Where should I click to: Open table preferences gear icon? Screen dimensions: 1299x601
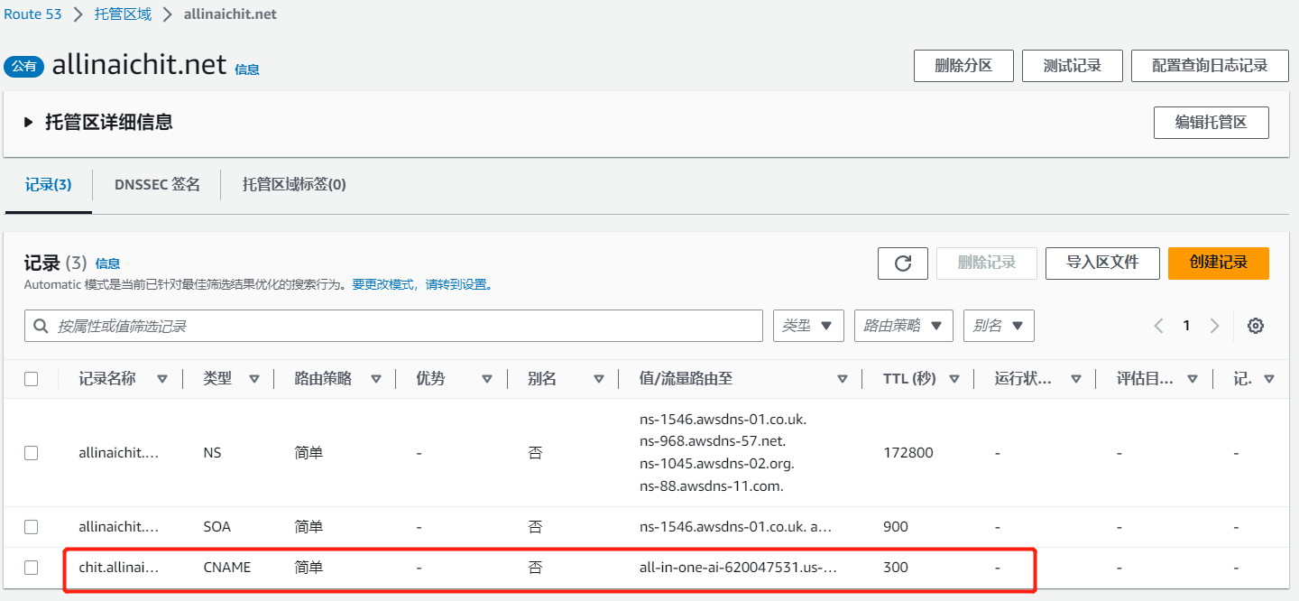[x=1255, y=326]
